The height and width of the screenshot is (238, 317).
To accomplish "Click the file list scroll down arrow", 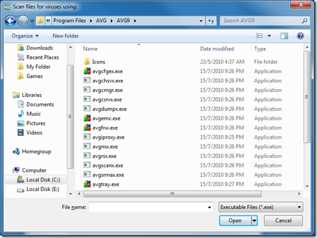I will pos(307,186).
